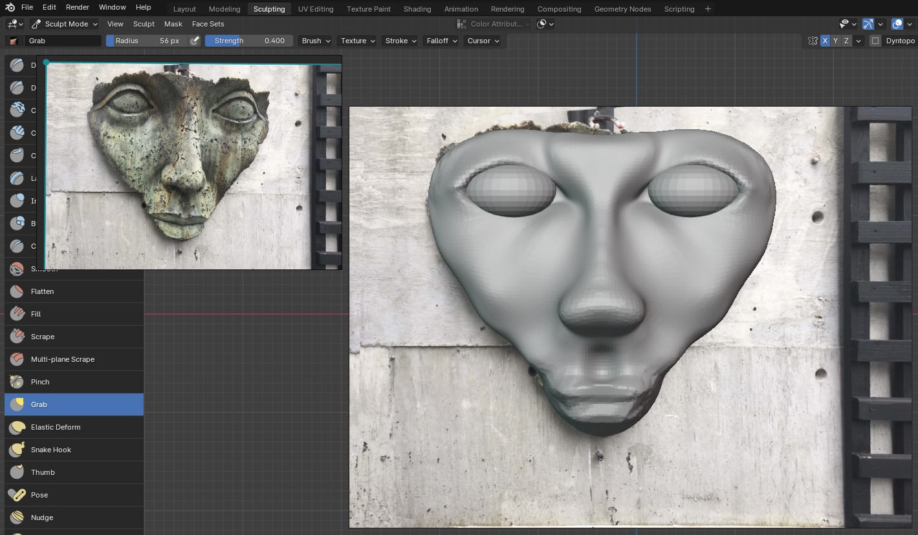Enable Y axis symmetry

point(835,41)
